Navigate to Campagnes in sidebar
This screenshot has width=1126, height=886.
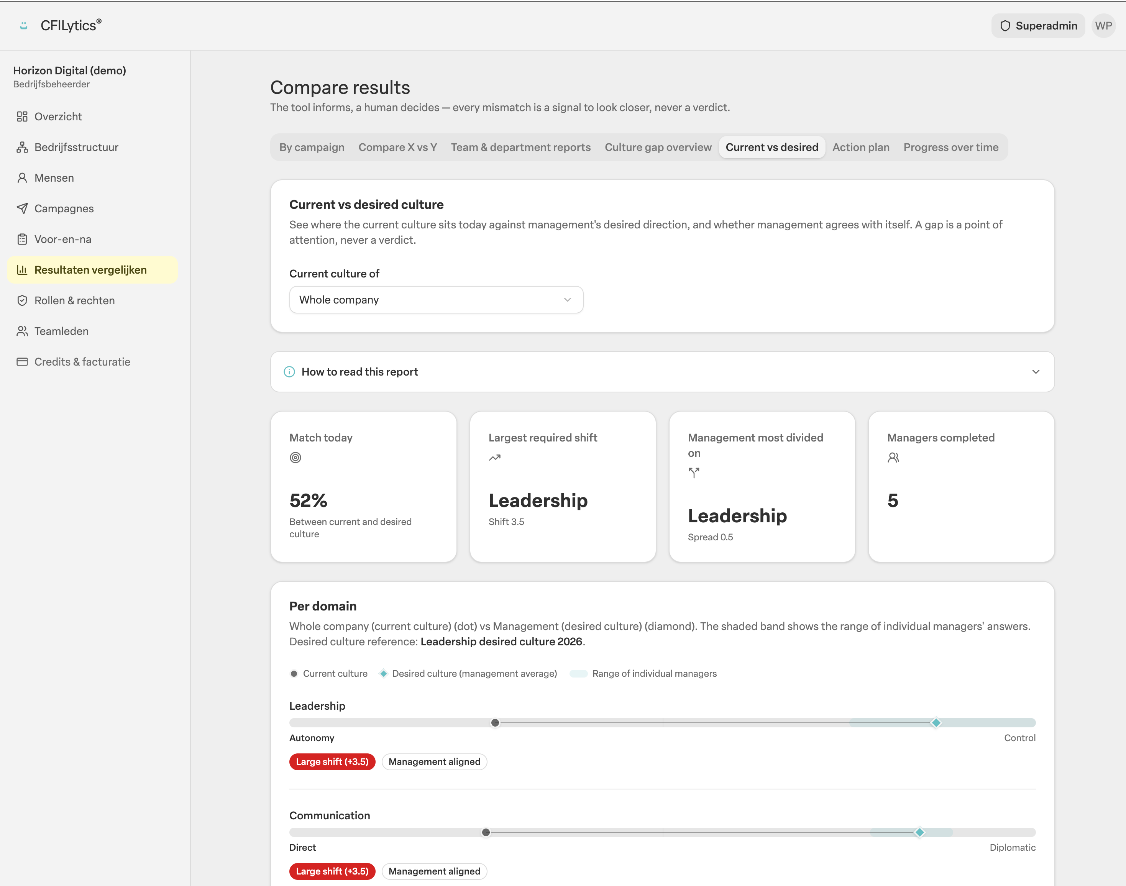point(92,208)
